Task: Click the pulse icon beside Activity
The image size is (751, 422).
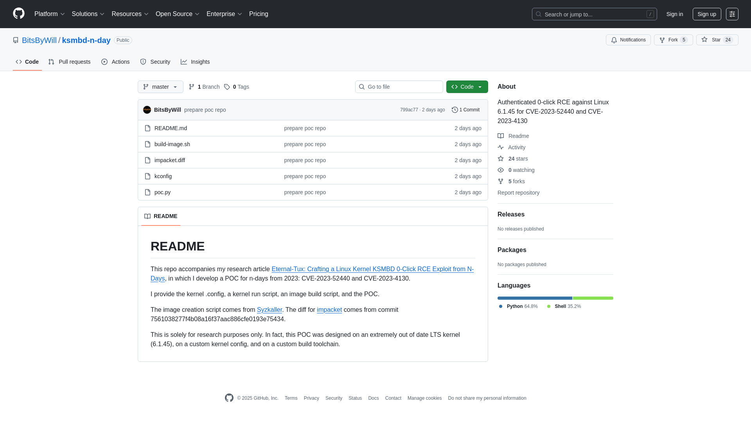Action: 501,147
